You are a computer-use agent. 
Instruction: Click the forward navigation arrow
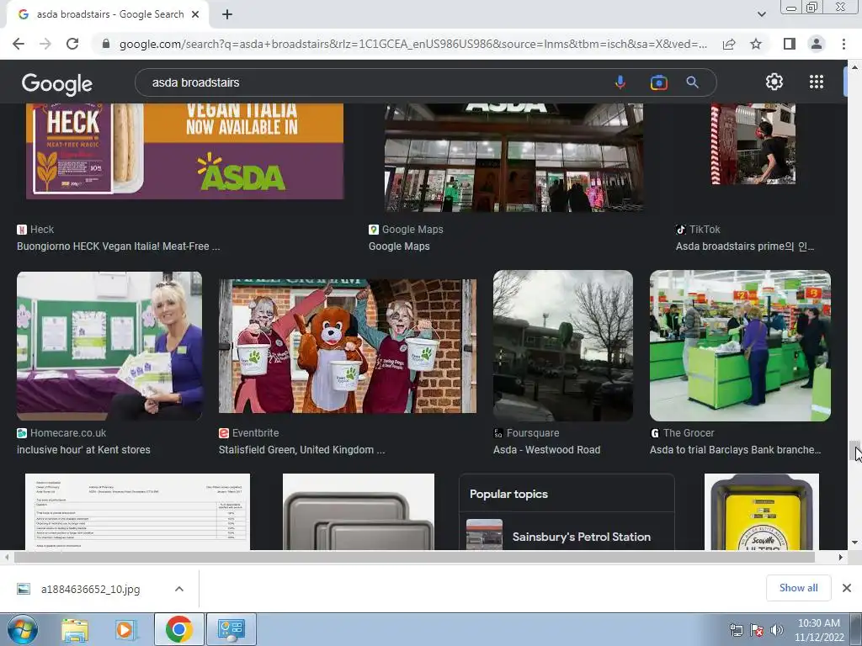point(45,44)
